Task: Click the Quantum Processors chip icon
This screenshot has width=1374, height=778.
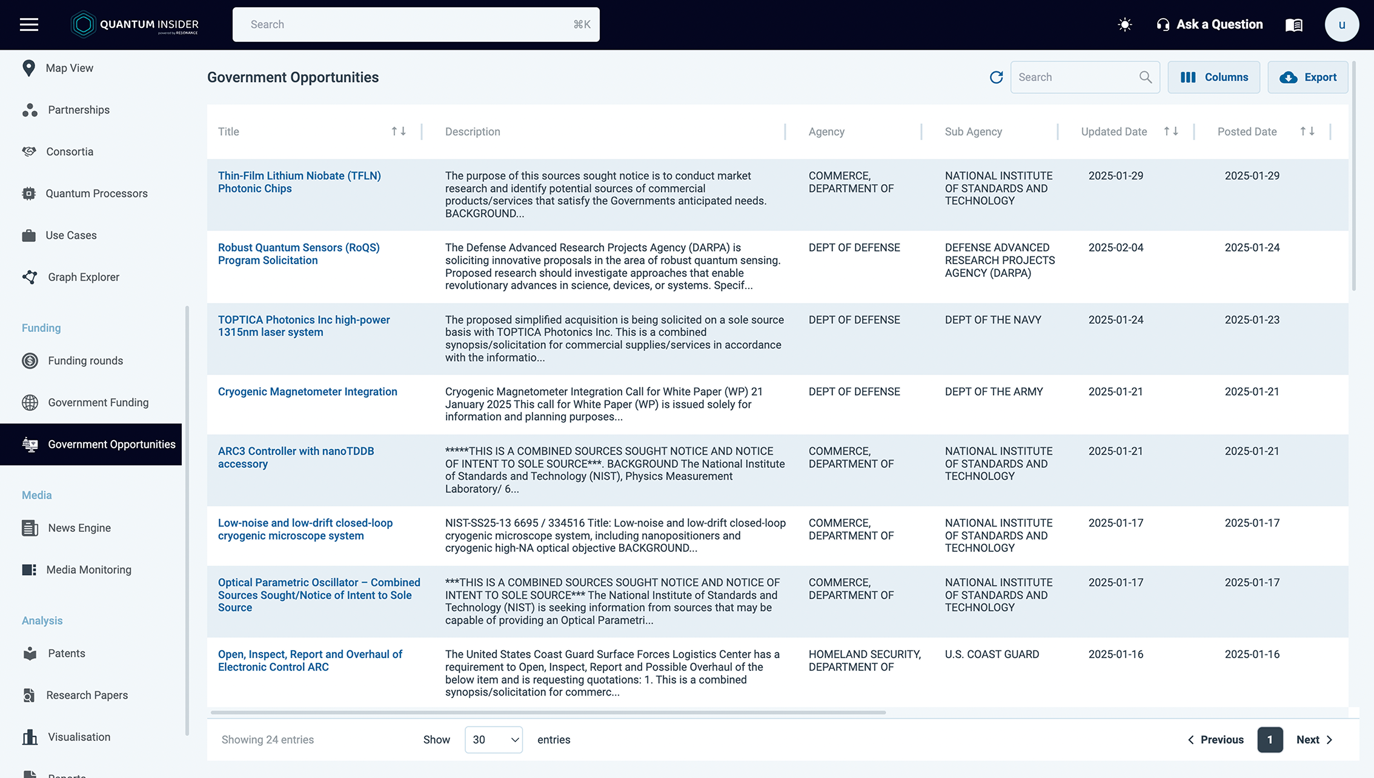Action: tap(28, 193)
